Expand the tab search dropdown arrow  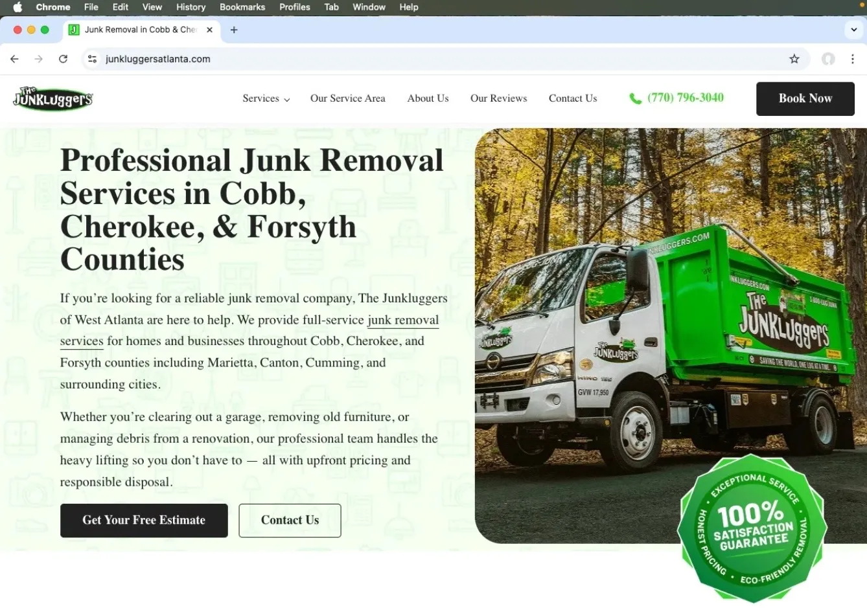(x=854, y=30)
